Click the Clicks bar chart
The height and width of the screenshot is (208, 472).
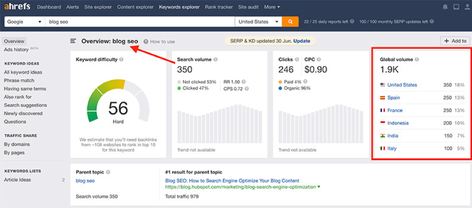321,124
